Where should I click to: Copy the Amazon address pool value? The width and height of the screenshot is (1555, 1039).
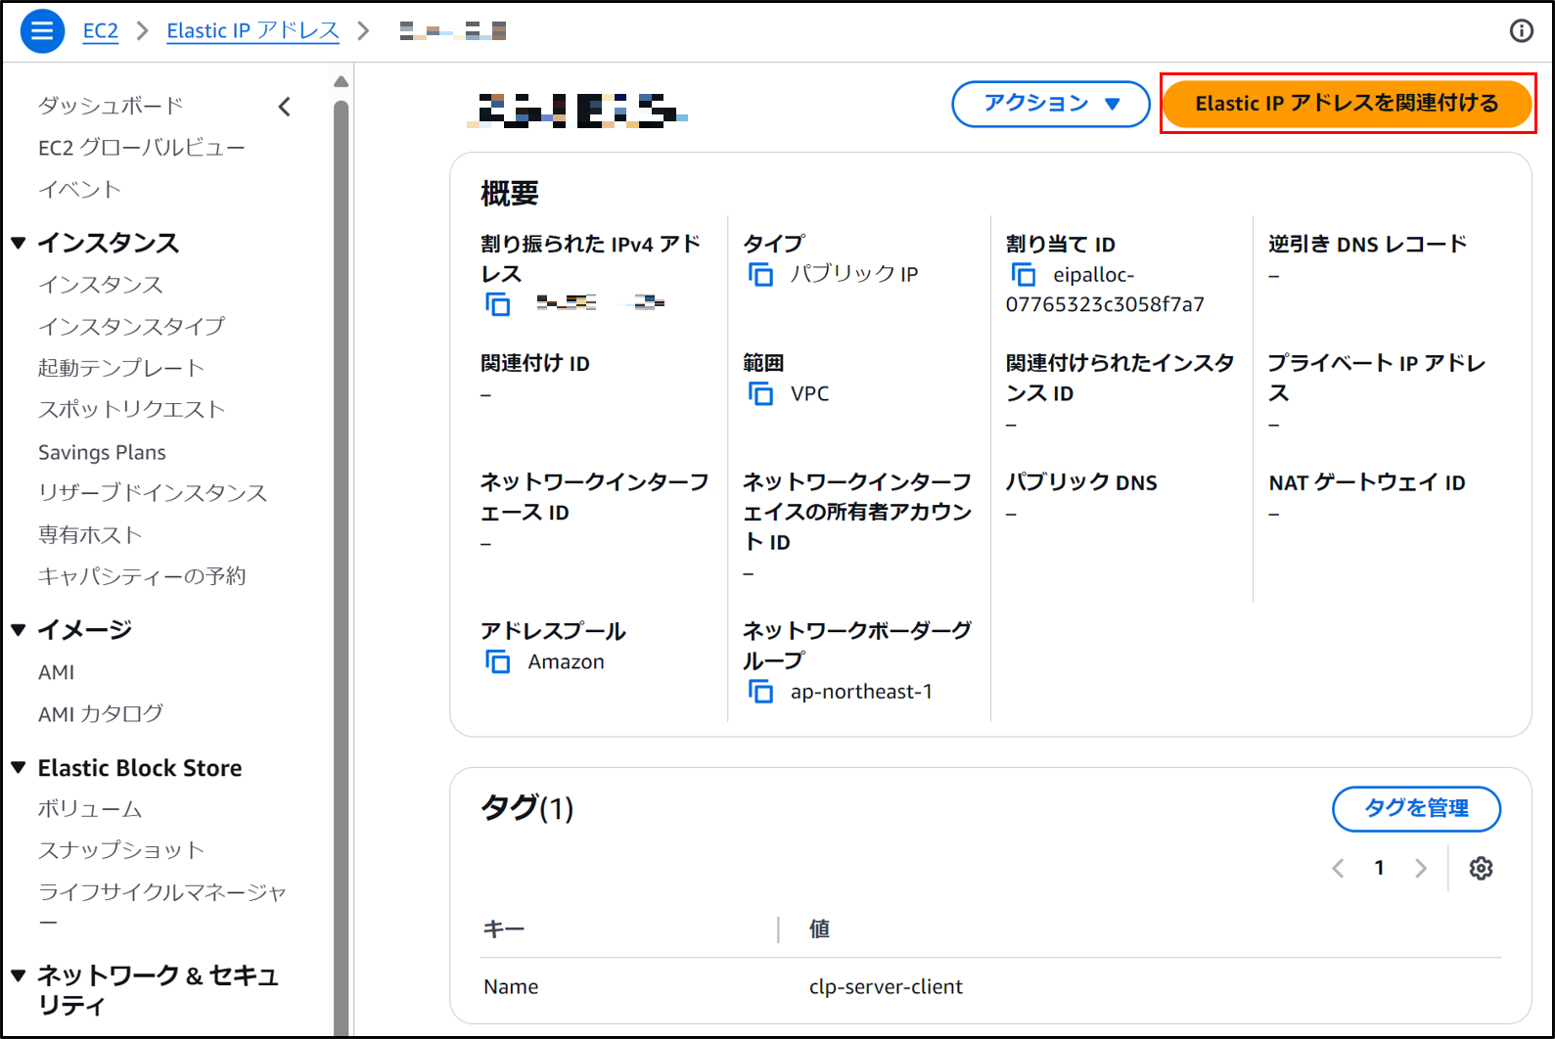498,662
